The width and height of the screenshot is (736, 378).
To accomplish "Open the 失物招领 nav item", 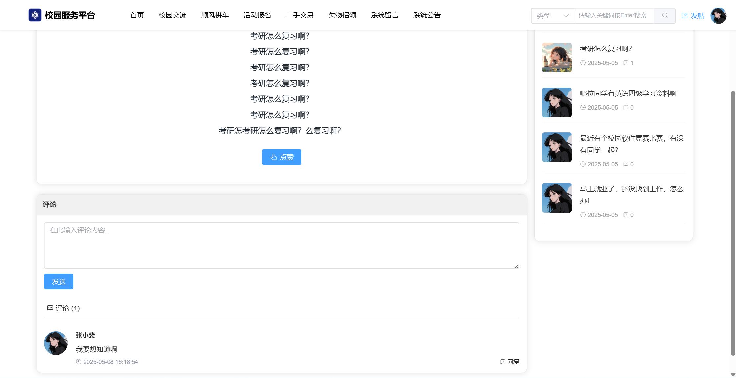I will 342,15.
